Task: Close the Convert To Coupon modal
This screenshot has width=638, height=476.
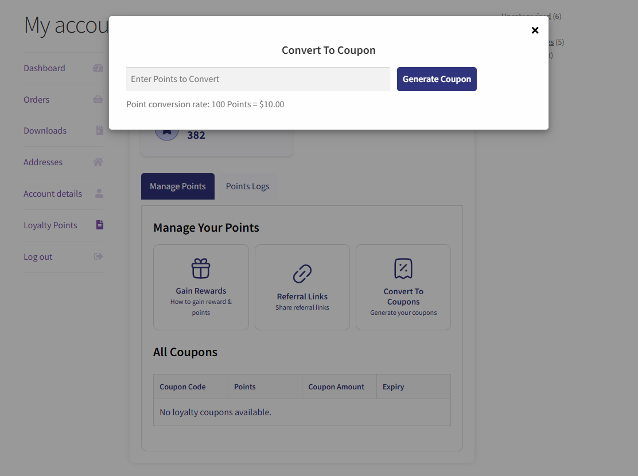Action: coord(535,30)
